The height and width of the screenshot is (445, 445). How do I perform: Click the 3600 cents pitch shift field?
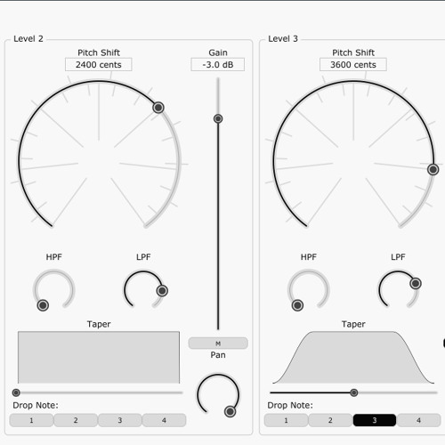coord(353,65)
